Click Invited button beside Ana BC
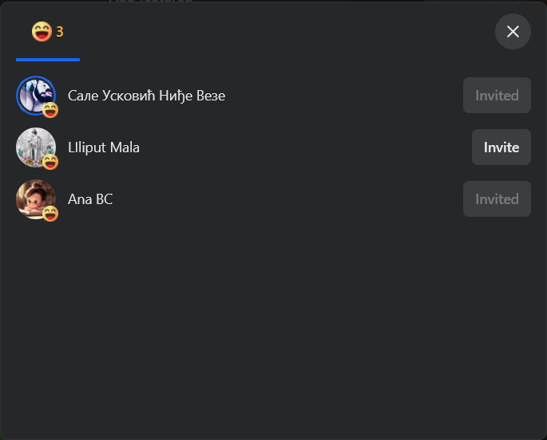The image size is (547, 440). click(497, 199)
